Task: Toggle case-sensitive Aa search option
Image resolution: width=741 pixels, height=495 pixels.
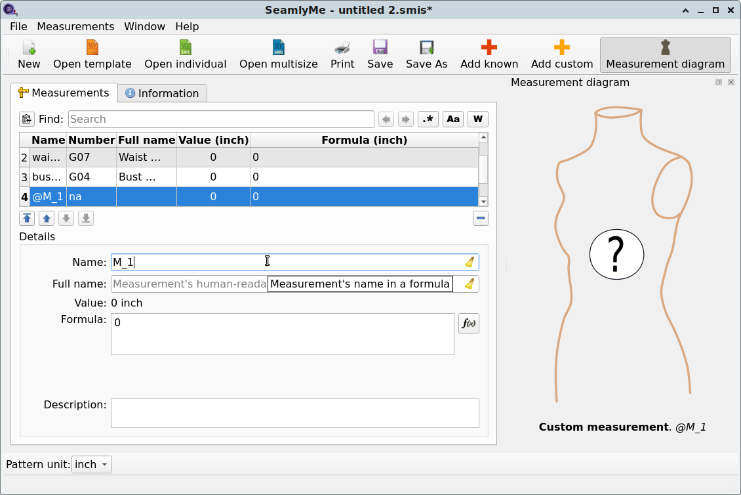Action: (453, 119)
